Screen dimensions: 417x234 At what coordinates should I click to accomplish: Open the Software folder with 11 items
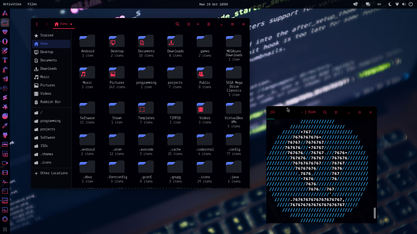87,108
